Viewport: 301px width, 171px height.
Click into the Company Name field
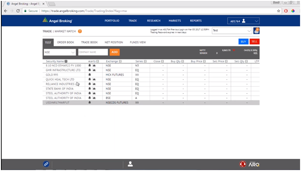(93, 52)
